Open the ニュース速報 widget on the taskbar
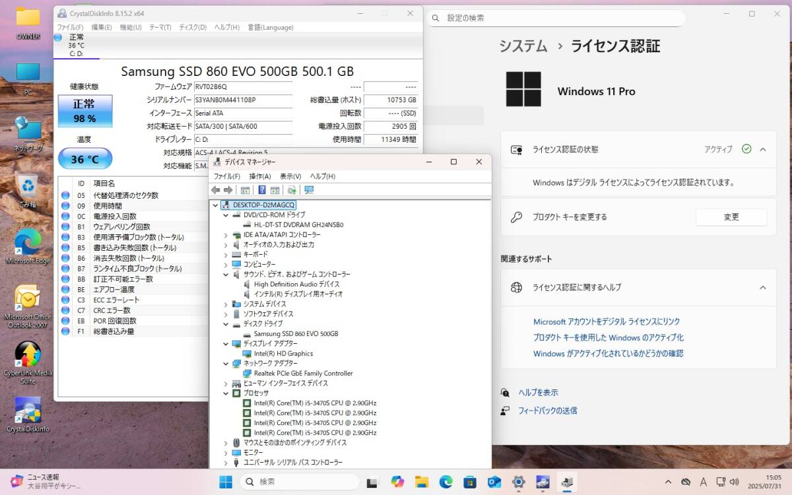 pos(45,482)
